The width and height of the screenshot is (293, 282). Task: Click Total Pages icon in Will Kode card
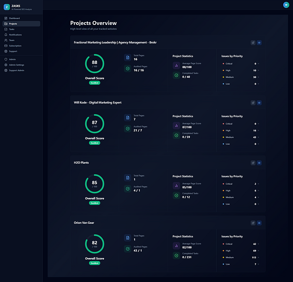(x=128, y=117)
